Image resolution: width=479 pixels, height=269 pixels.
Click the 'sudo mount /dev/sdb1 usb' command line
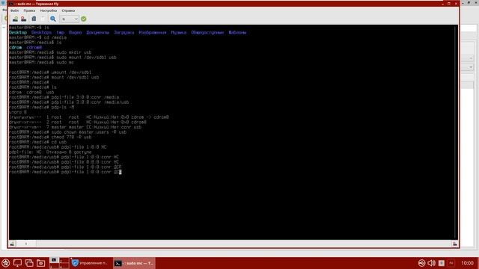63,58
